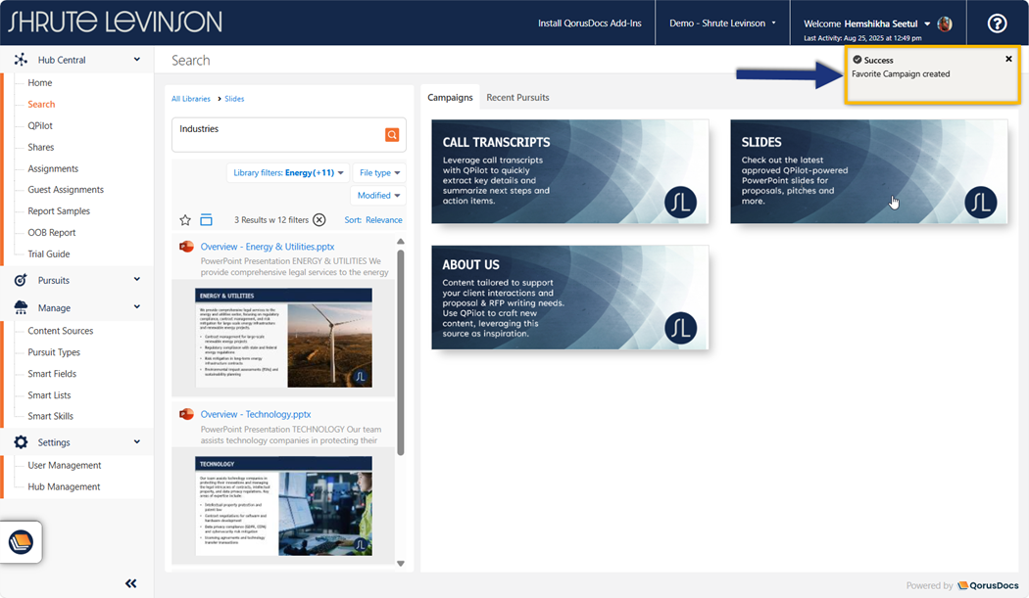The image size is (1029, 598).
Task: Collapse the Hub Central section
Action: 136,60
